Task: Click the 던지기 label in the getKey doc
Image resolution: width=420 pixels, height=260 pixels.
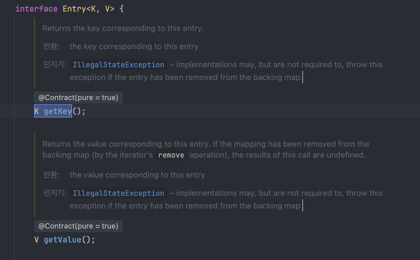Action: point(55,65)
